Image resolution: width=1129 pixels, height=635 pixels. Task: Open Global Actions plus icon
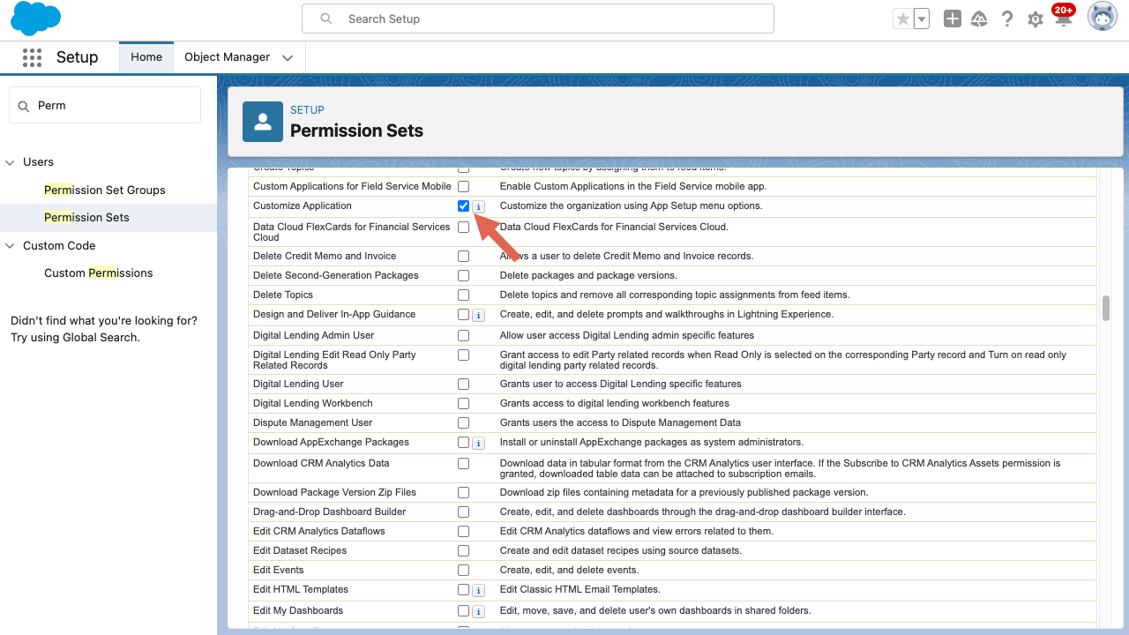click(x=953, y=19)
